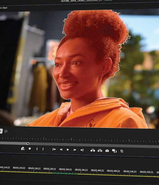Click the green rendered segment on timeline bar
This screenshot has width=159, height=185.
pyautogui.click(x=65, y=173)
